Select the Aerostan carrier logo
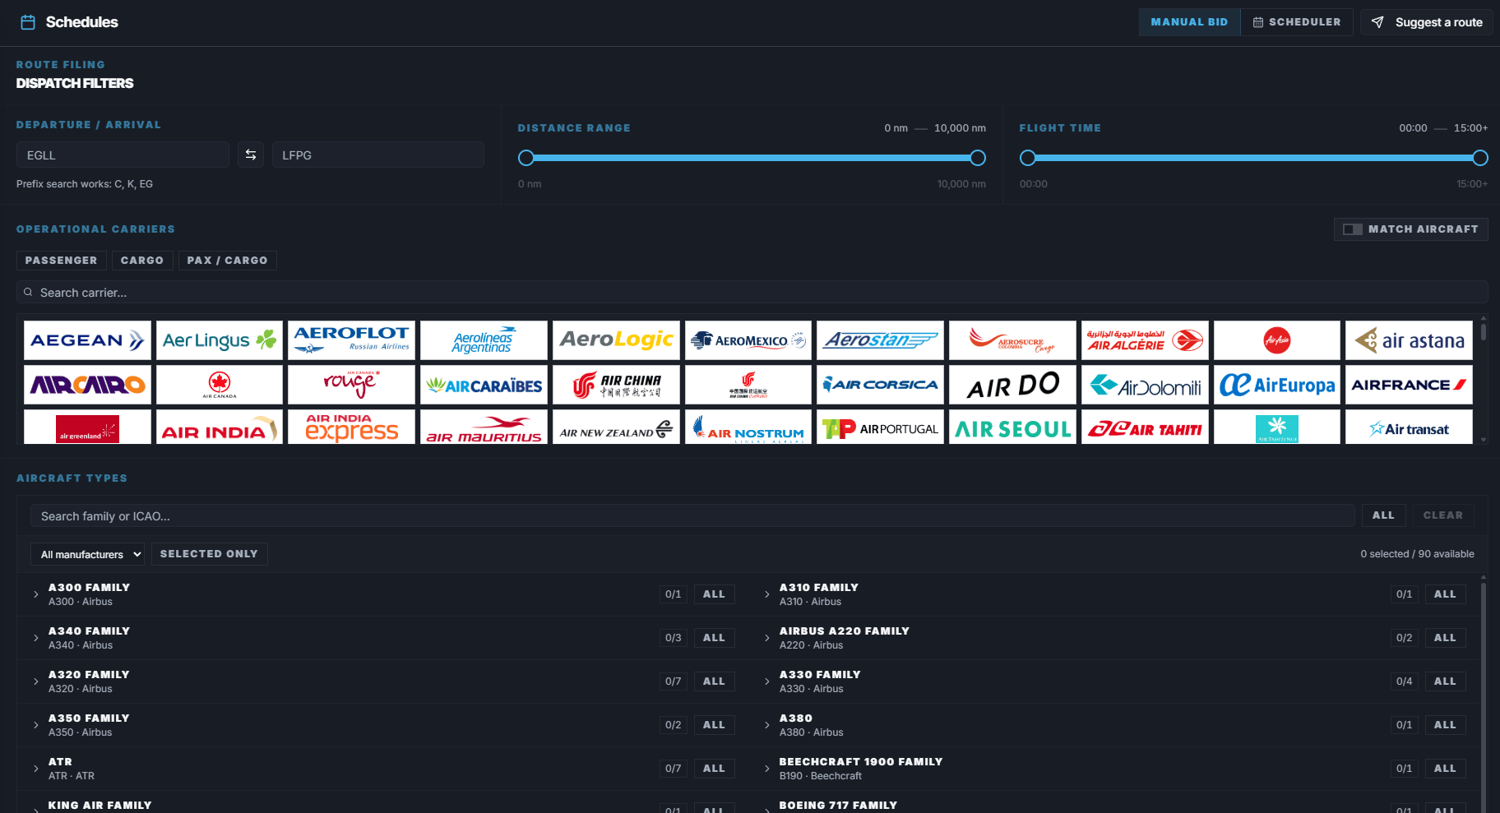This screenshot has height=813, width=1500. [x=880, y=340]
